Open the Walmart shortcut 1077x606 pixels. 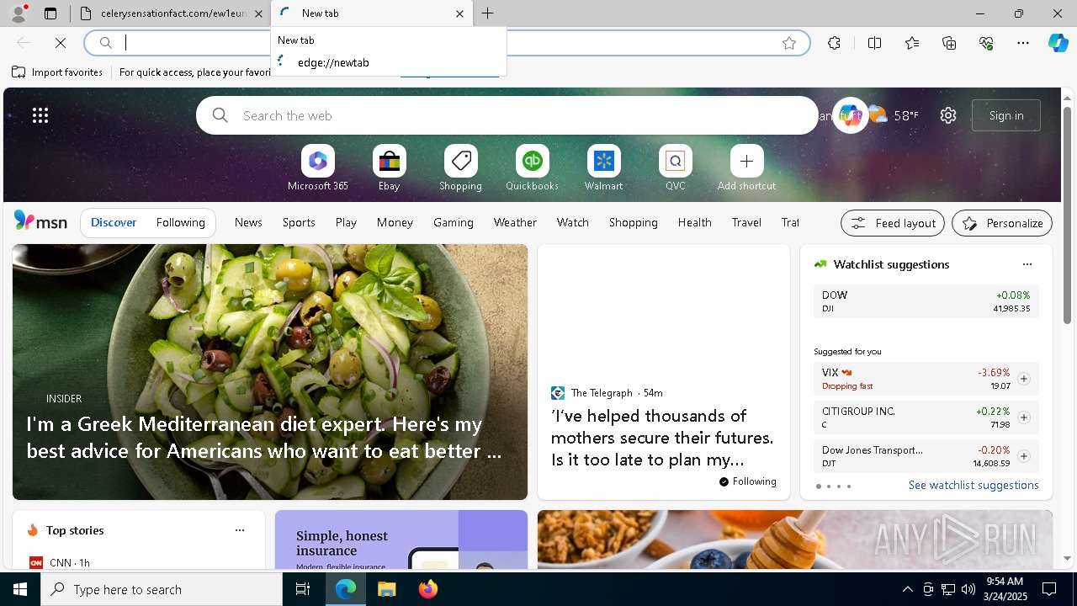click(x=604, y=167)
